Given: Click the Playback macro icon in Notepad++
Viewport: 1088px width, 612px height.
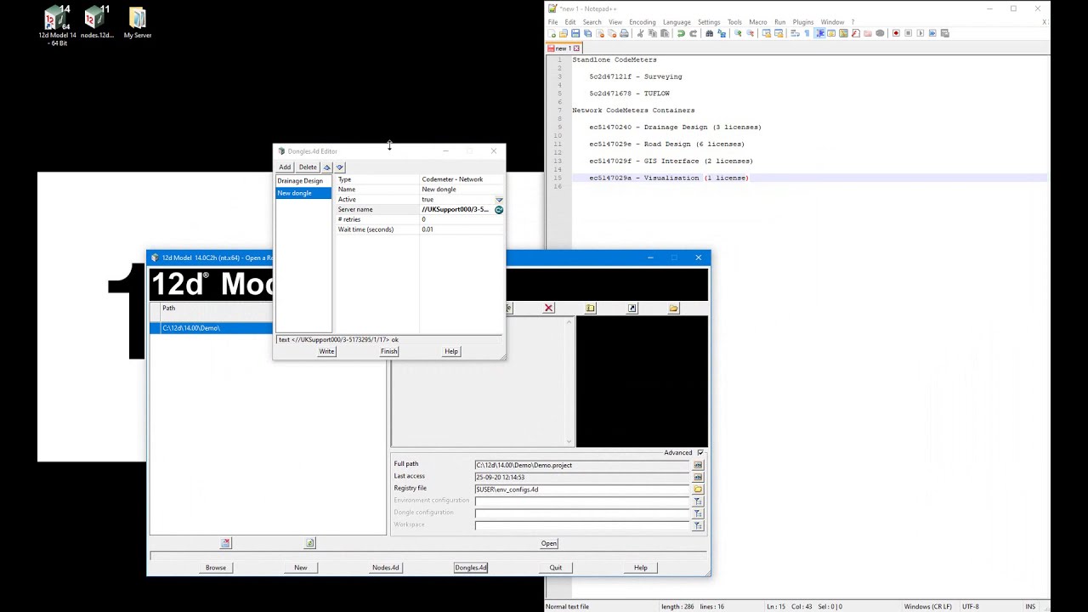Looking at the screenshot, I should click(x=921, y=33).
